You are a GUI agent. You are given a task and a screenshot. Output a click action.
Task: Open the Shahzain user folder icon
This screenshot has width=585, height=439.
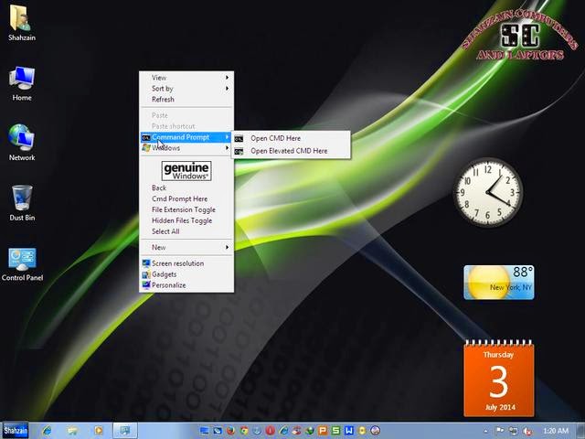[22, 22]
